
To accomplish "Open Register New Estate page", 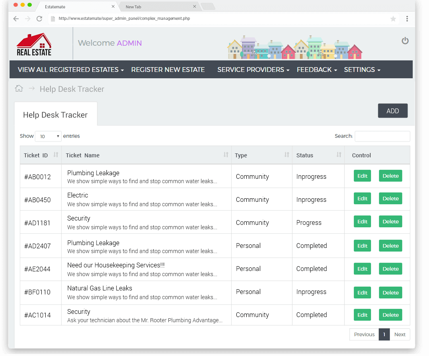I will [168, 70].
